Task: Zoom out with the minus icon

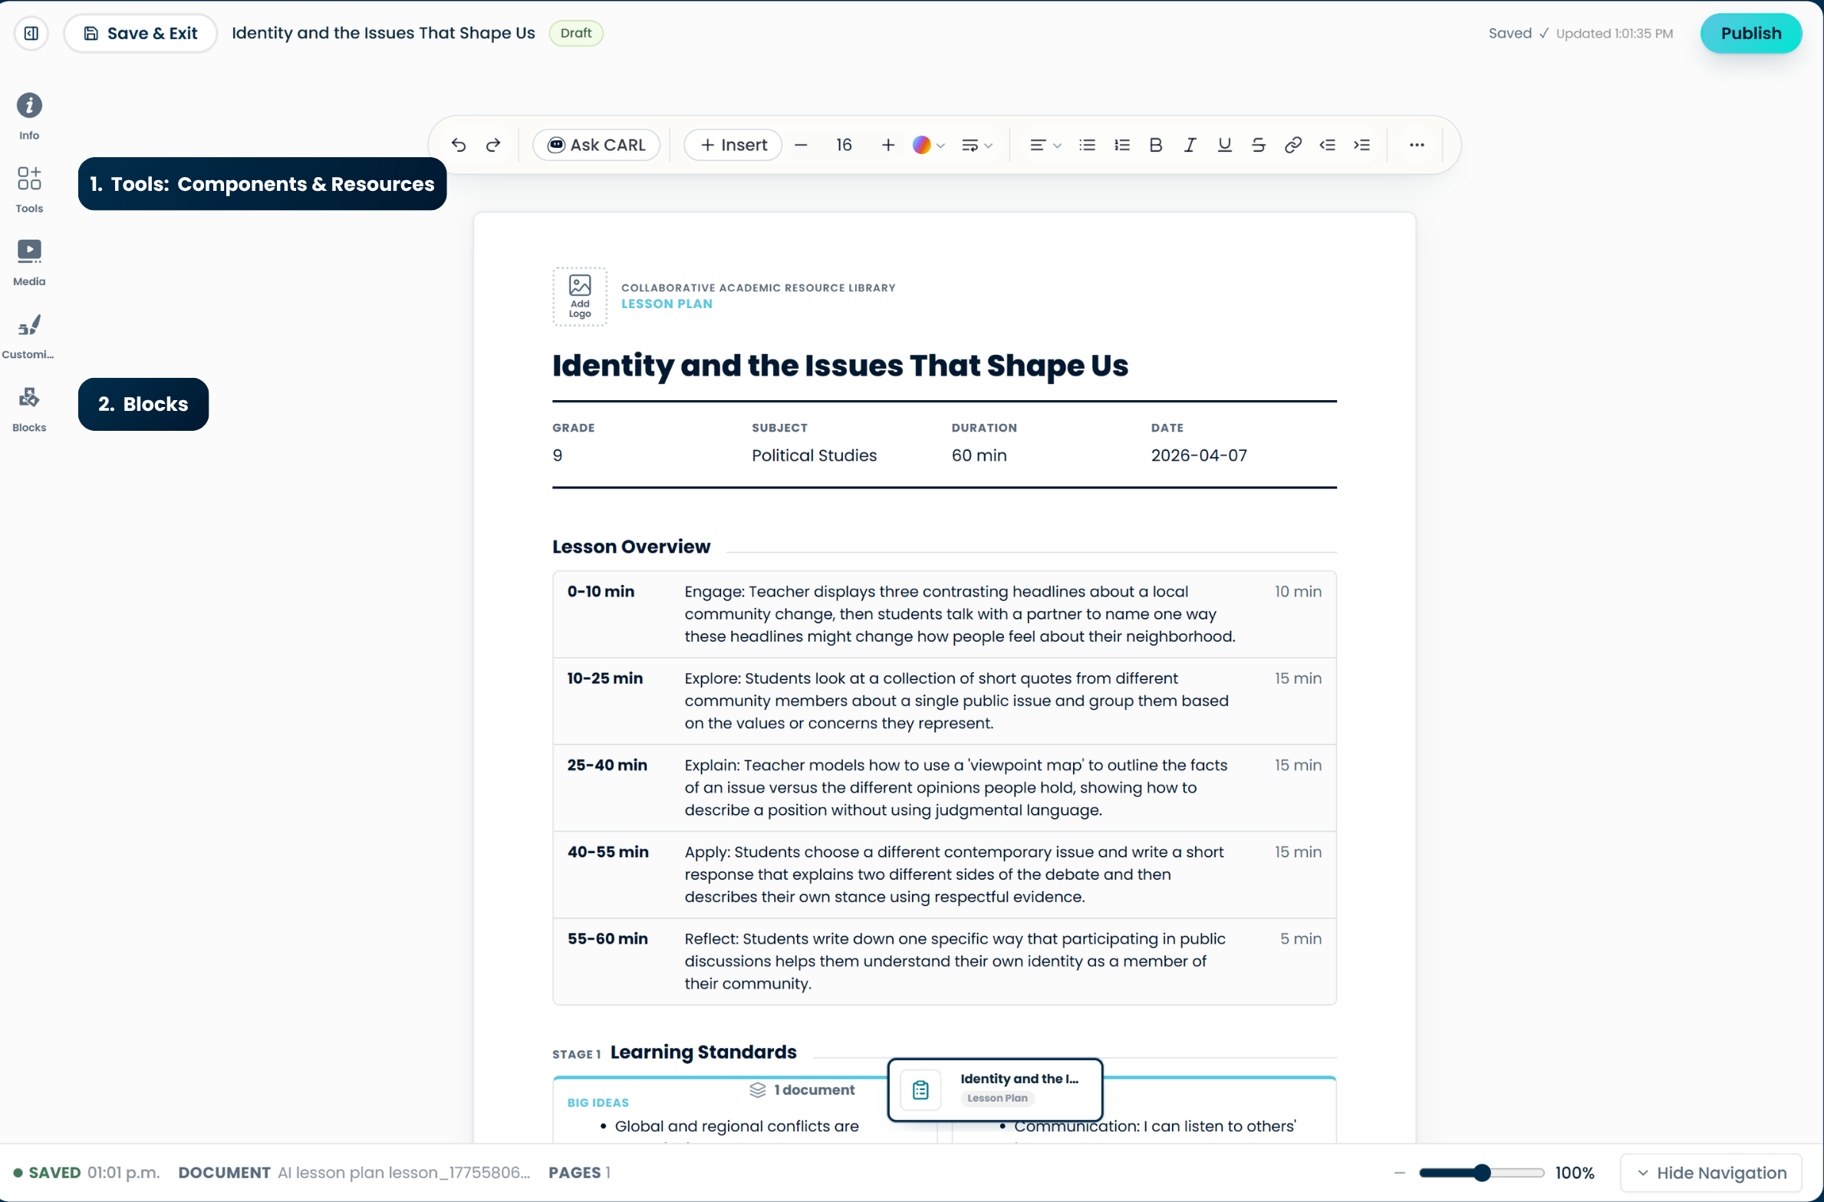Action: [1399, 1173]
